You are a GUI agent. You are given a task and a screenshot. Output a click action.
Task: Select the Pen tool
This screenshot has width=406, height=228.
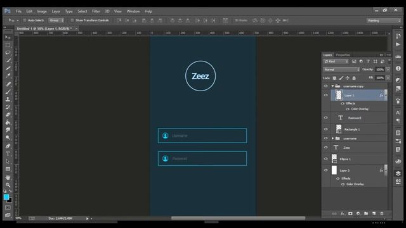8,146
